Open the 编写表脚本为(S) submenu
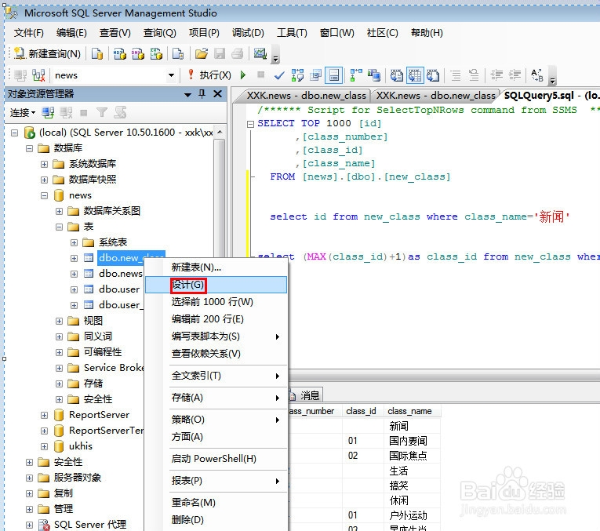The width and height of the screenshot is (600, 531). [x=216, y=336]
